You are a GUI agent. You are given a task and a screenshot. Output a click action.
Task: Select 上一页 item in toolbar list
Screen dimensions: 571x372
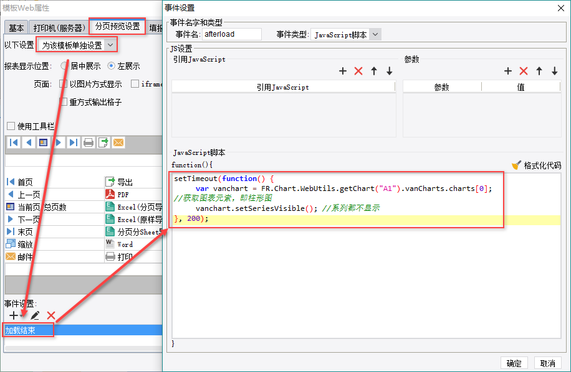click(x=55, y=195)
